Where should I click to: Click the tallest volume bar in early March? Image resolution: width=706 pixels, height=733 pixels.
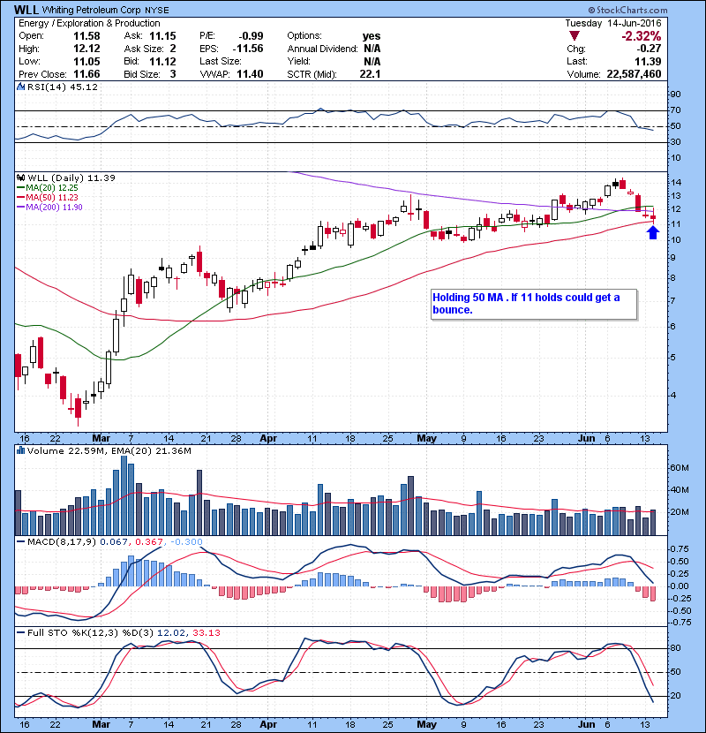coord(124,495)
